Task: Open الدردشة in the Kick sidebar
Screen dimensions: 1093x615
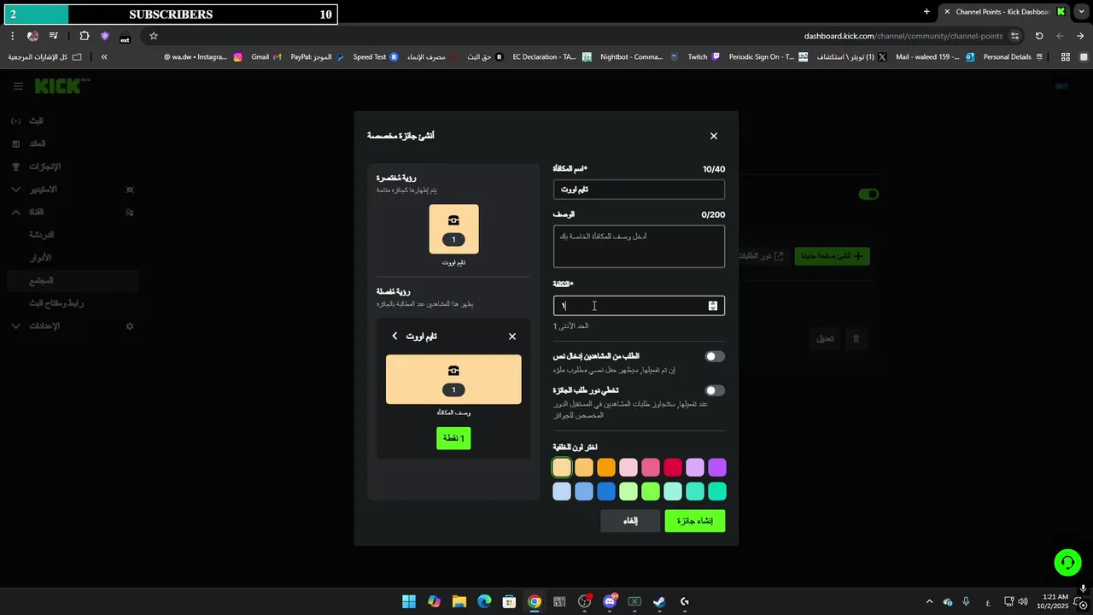Action: pos(41,235)
